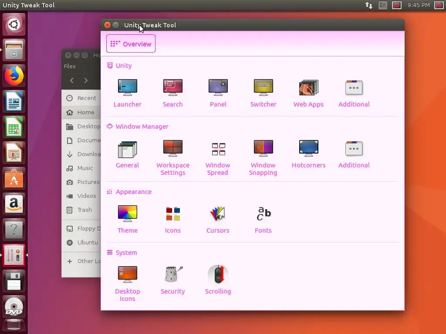The image size is (446, 334).
Task: Click the Overview button
Action: [x=131, y=44]
